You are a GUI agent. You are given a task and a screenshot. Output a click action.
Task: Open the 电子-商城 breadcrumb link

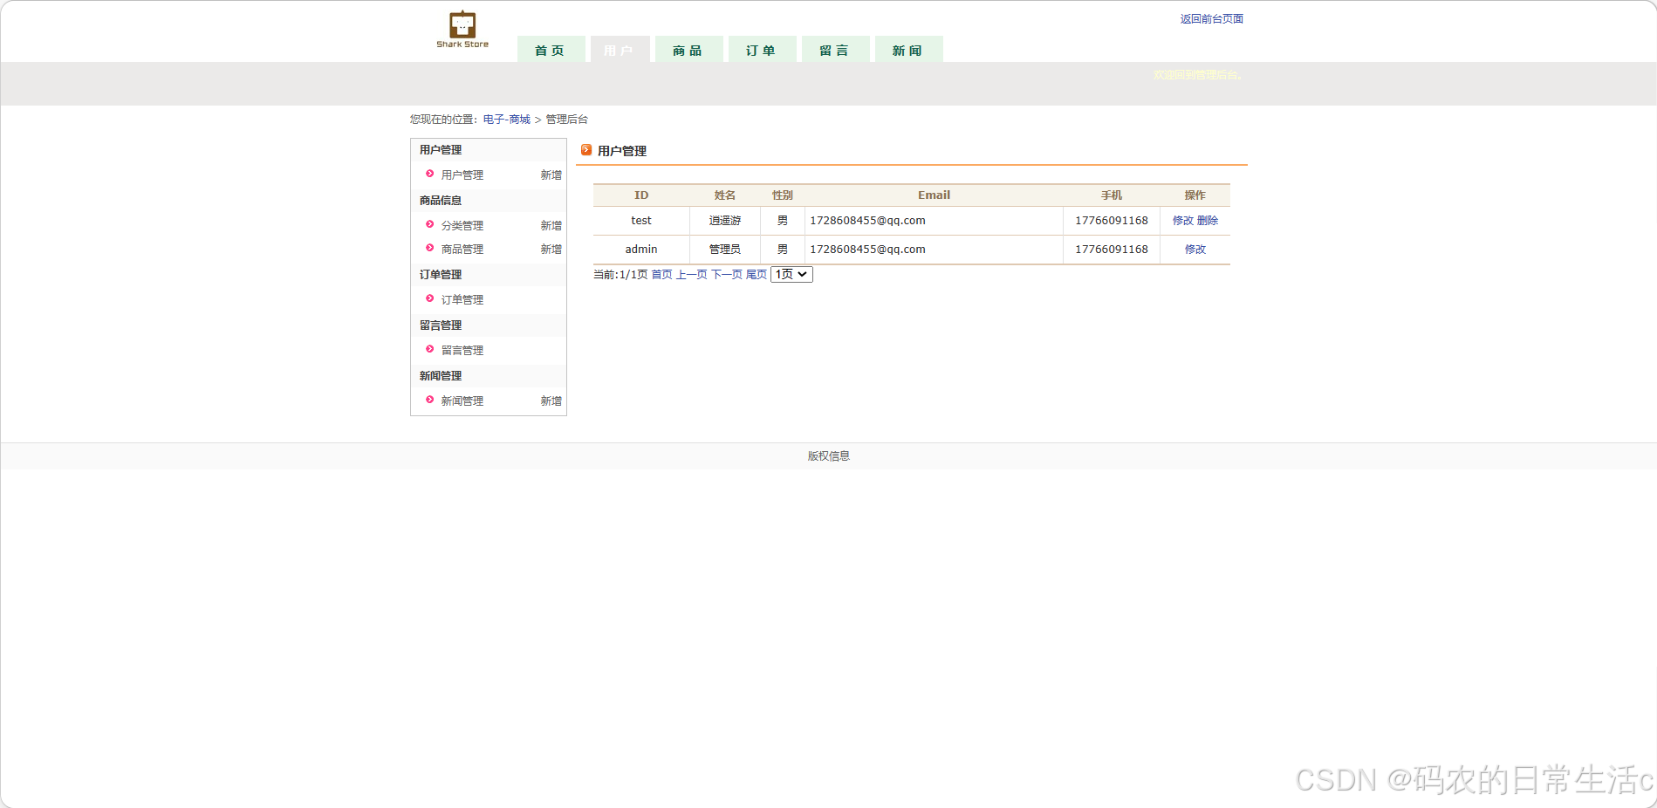pos(507,119)
